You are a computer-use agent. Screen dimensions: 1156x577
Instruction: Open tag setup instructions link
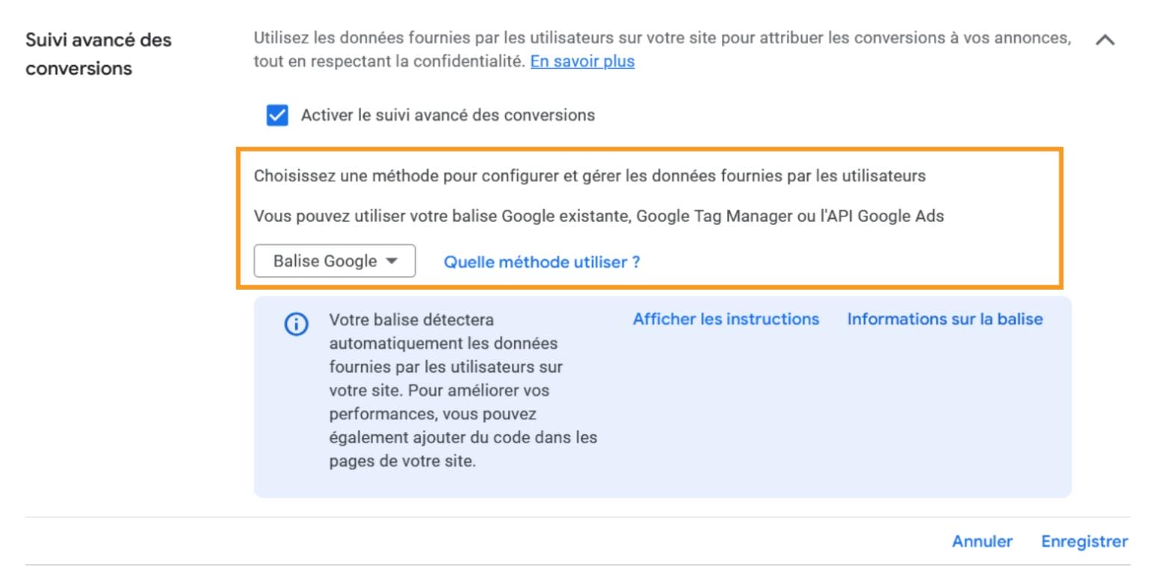(726, 318)
